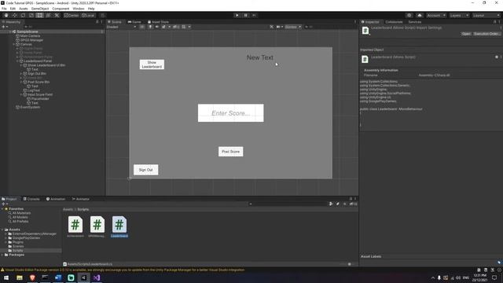Screen dimensions: 503x283
Task: Switch to the Collaborate tab
Action: click(x=394, y=22)
